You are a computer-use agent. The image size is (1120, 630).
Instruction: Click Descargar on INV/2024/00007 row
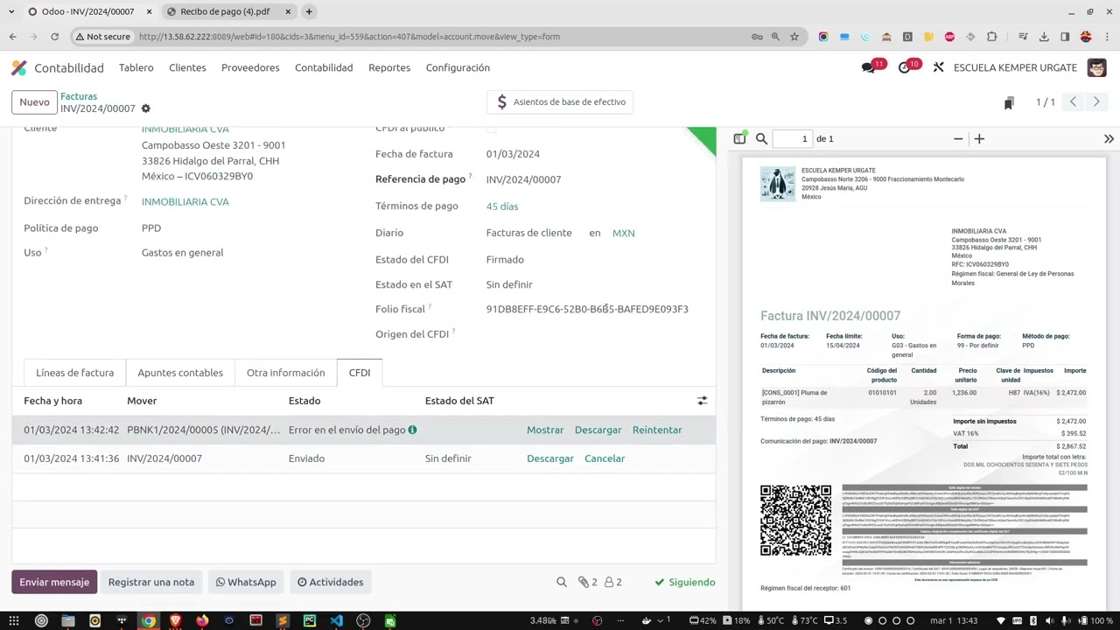[550, 458]
